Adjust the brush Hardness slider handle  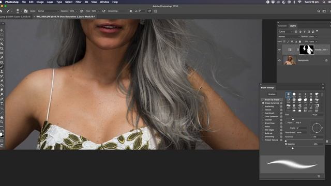click(x=286, y=141)
